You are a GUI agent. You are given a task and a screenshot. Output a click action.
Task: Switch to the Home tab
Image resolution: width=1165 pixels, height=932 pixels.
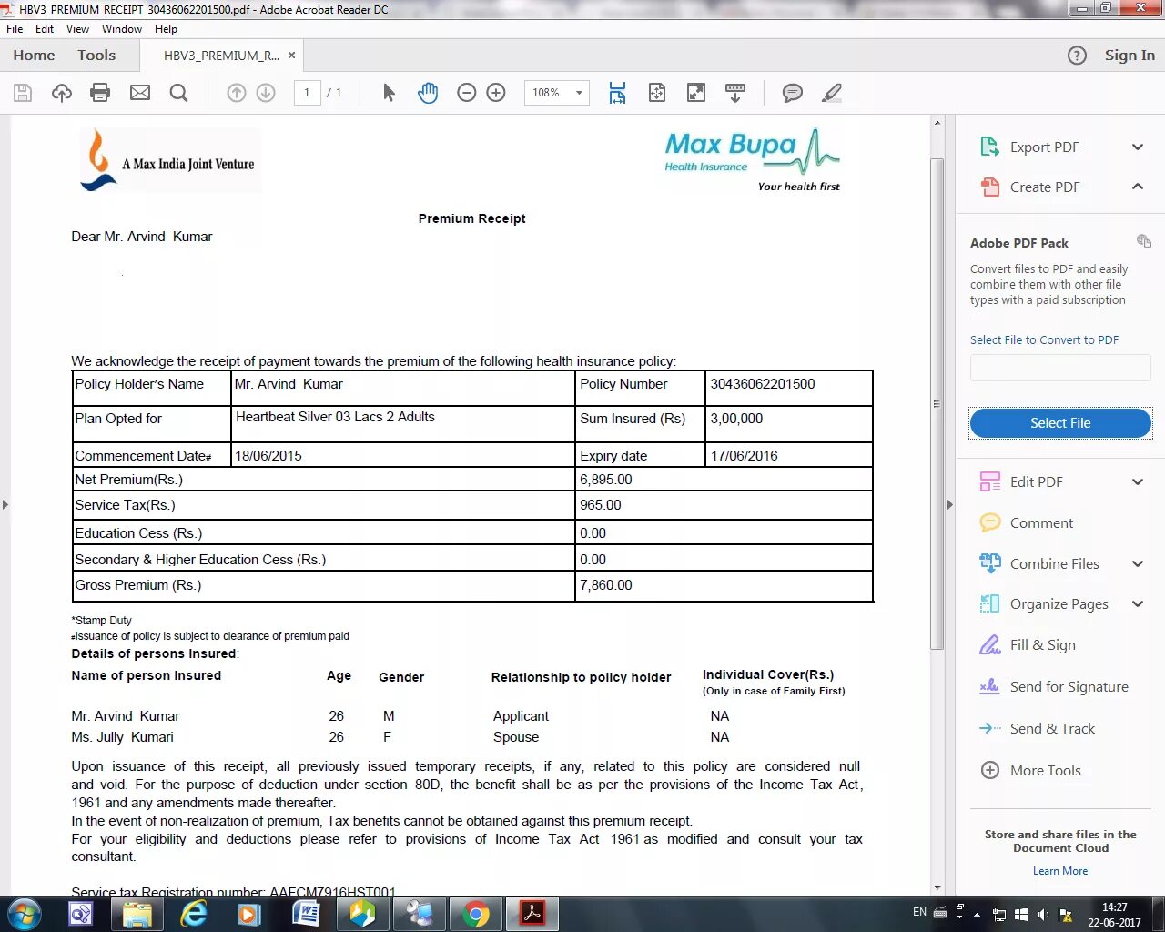[x=34, y=56]
